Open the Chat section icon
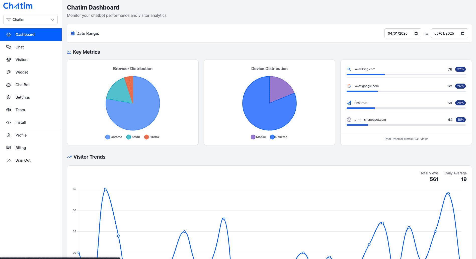Image resolution: width=476 pixels, height=259 pixels. (9, 47)
